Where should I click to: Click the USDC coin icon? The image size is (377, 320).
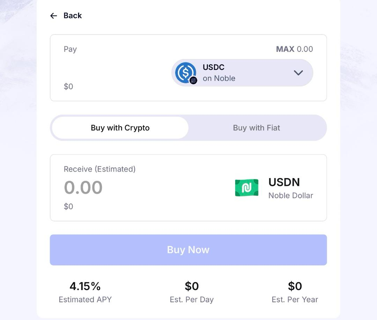point(185,72)
